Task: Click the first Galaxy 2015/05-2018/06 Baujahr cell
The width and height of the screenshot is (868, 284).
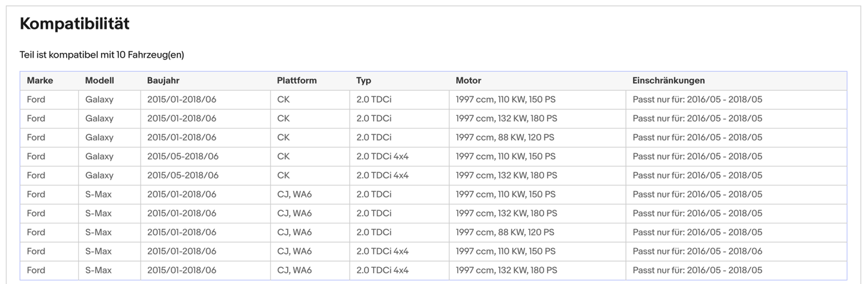Action: (183, 157)
